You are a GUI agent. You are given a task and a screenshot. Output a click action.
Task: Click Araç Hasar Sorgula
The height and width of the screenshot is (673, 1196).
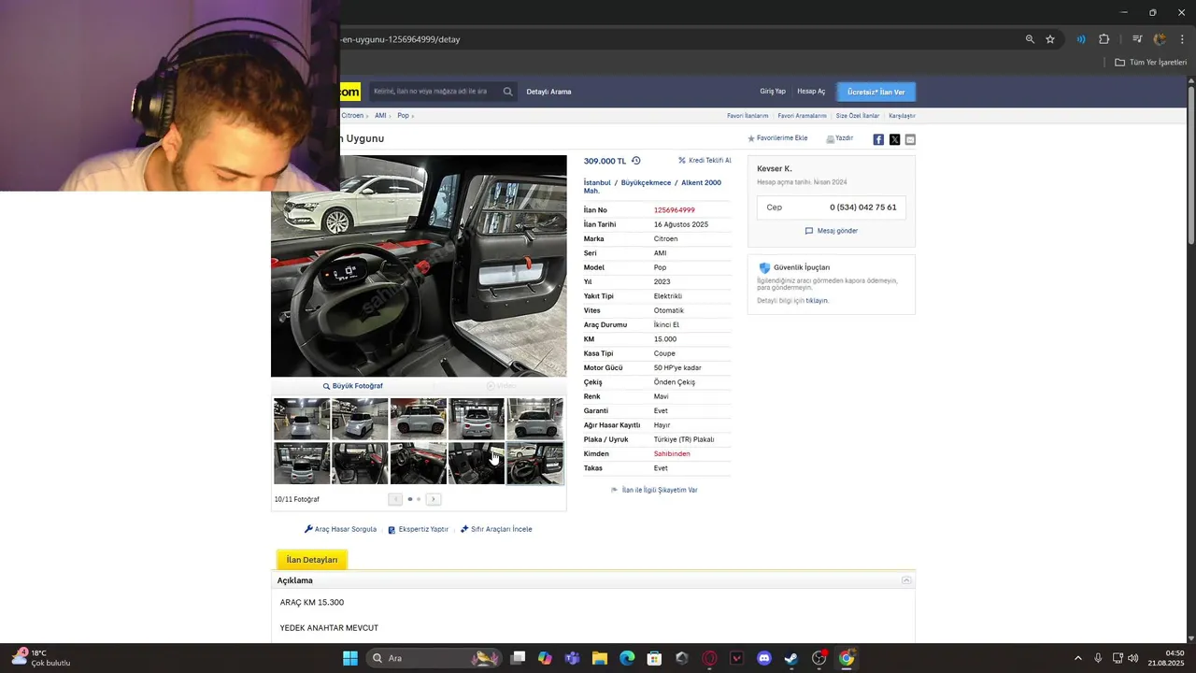[x=341, y=529]
